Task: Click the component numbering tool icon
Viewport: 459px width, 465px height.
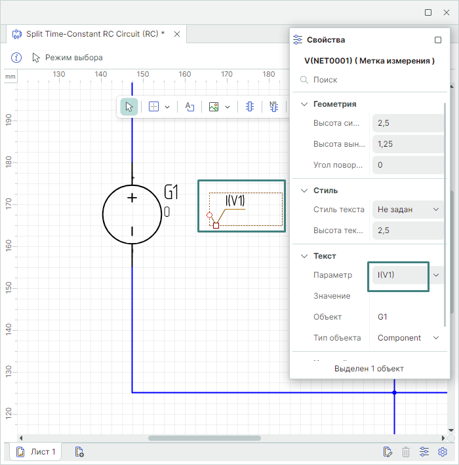Action: pyautogui.click(x=273, y=107)
